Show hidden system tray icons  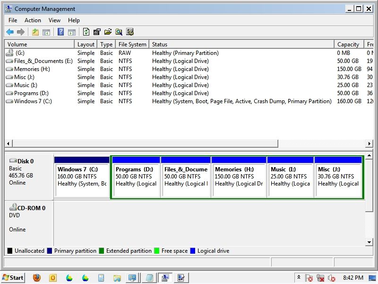pyautogui.click(x=299, y=277)
